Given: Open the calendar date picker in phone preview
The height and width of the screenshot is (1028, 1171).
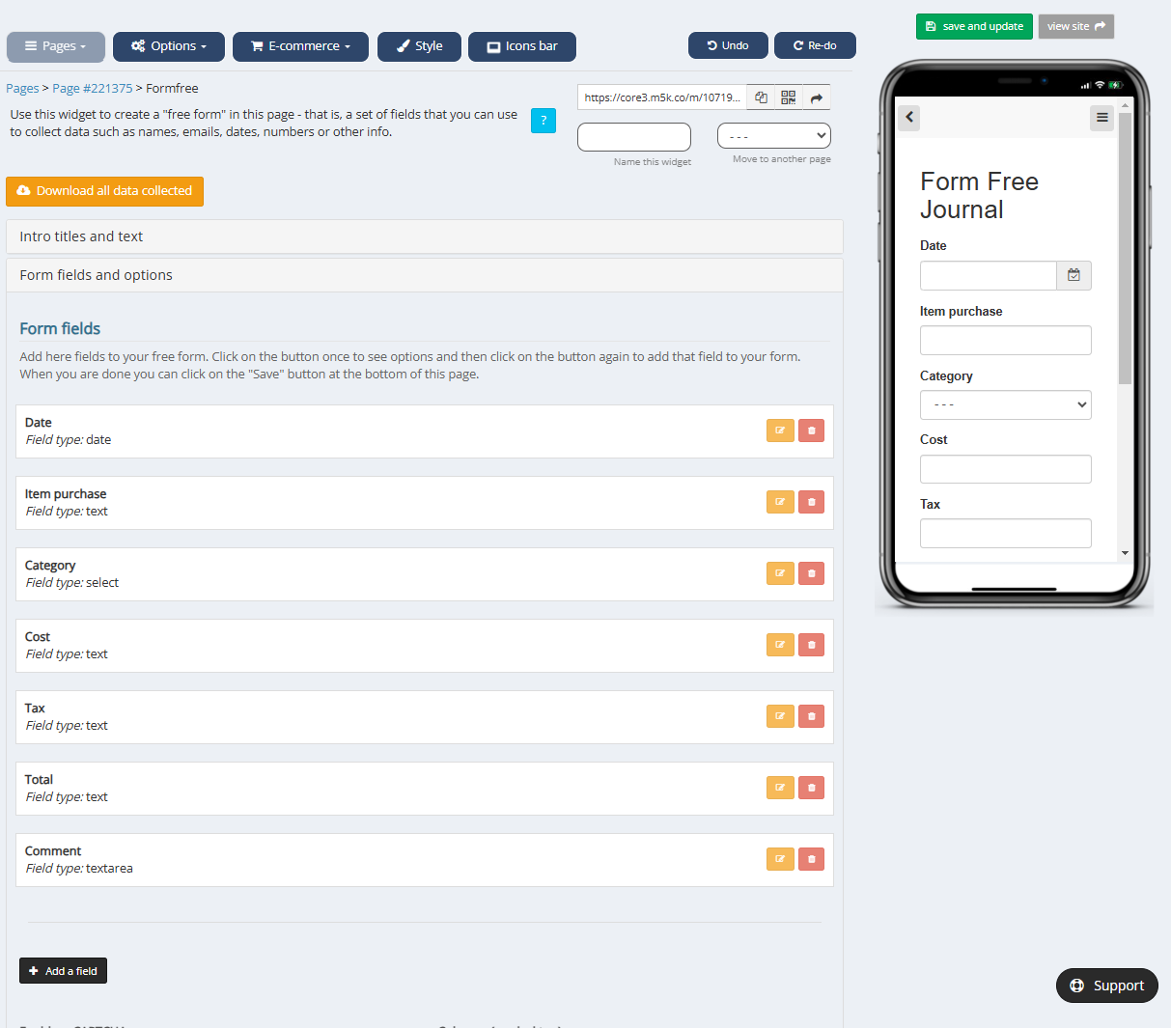Looking at the screenshot, I should (1073, 275).
